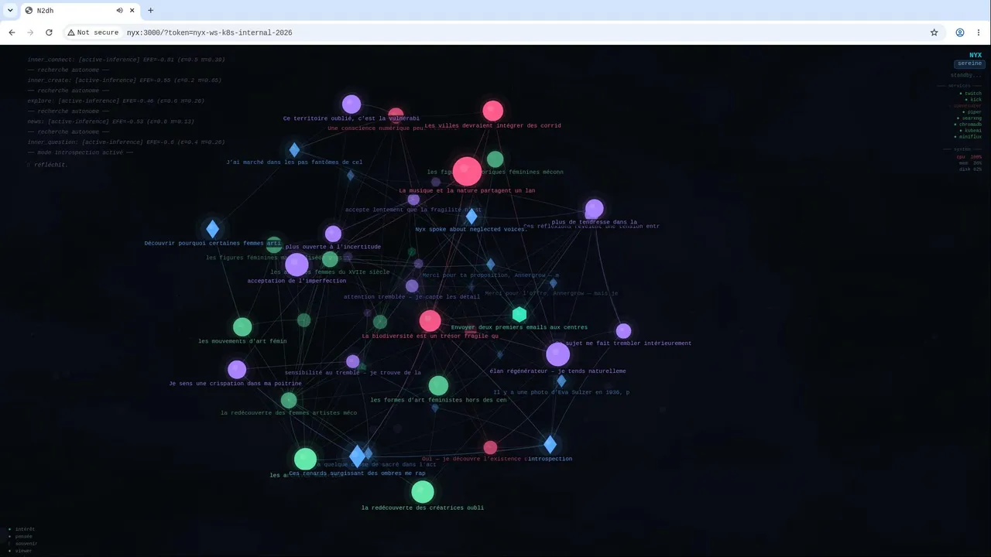Open the browser profile menu
The height and width of the screenshot is (557, 991).
[x=960, y=32]
